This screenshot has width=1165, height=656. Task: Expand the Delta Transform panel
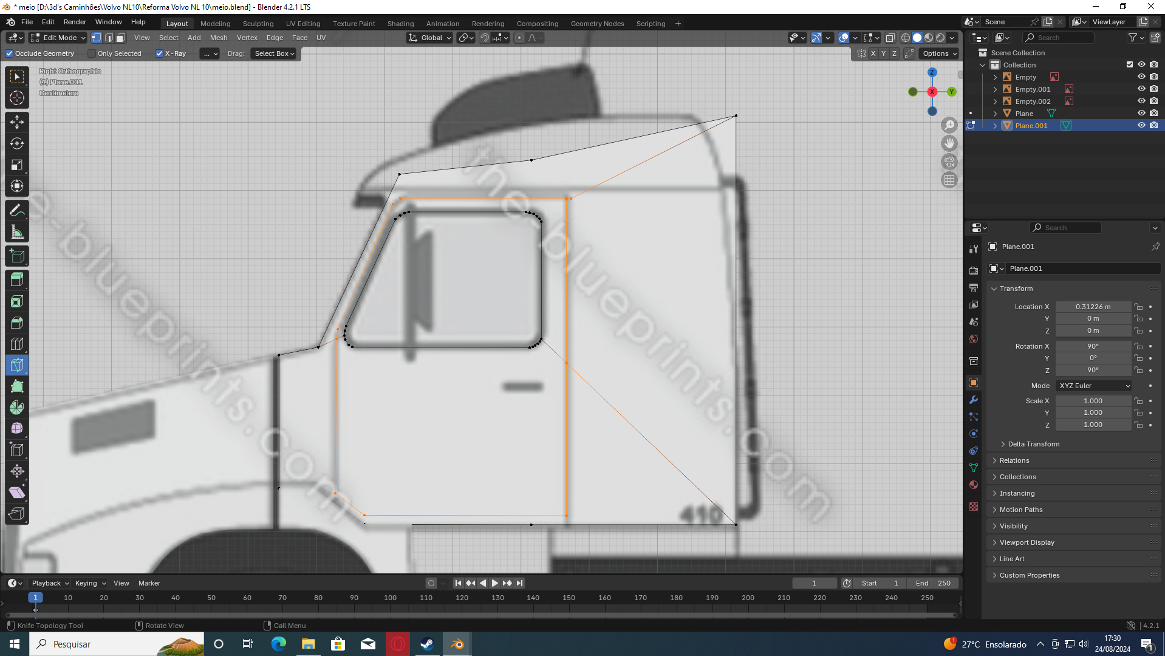click(1033, 444)
